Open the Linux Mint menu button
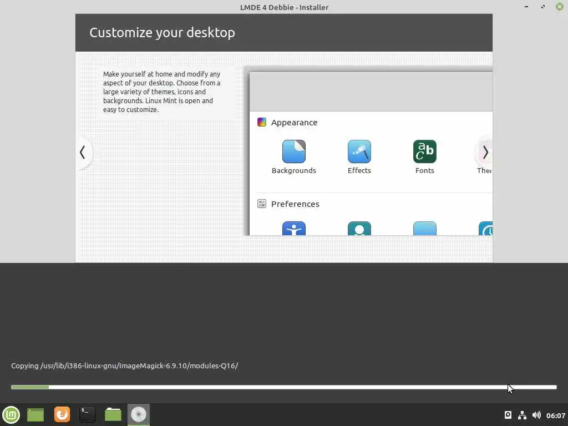This screenshot has height=426, width=568. [11, 415]
